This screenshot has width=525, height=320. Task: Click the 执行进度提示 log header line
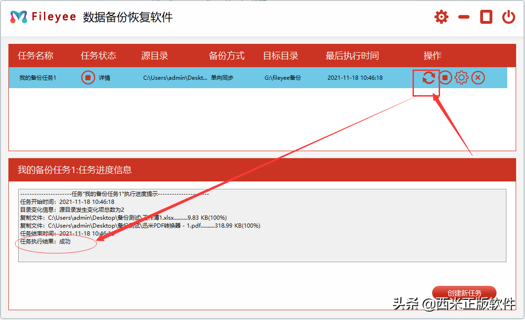click(x=114, y=194)
